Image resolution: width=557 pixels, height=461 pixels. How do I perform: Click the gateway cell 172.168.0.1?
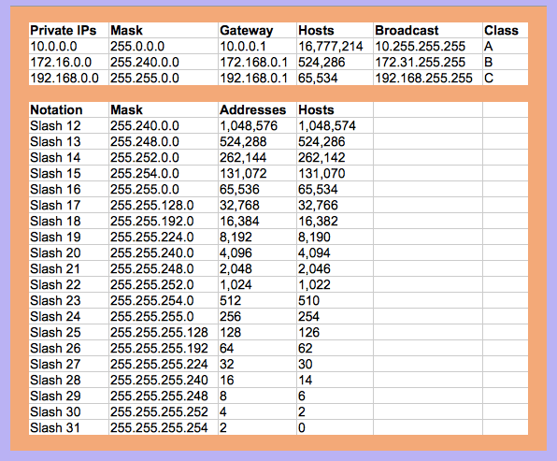[258, 63]
